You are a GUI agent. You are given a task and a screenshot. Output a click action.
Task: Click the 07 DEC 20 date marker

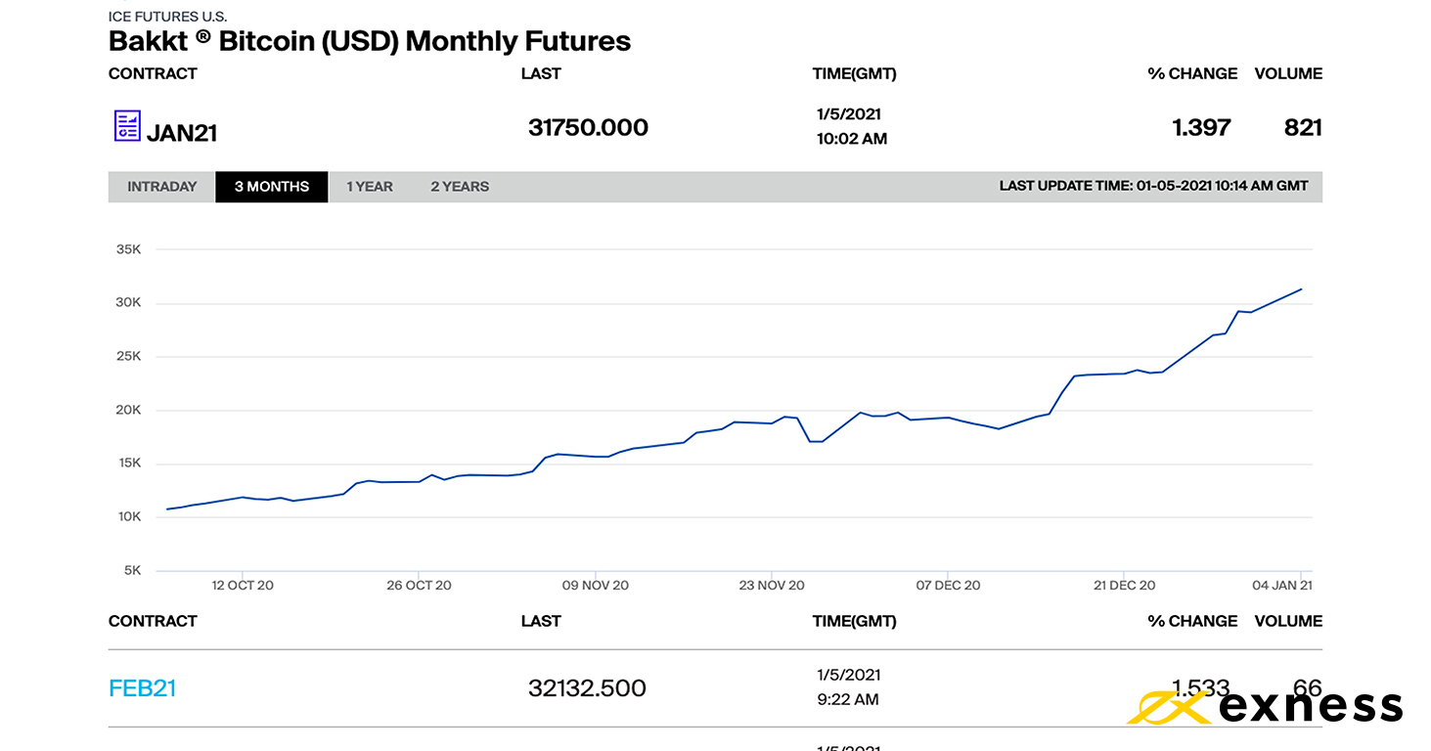click(x=948, y=586)
